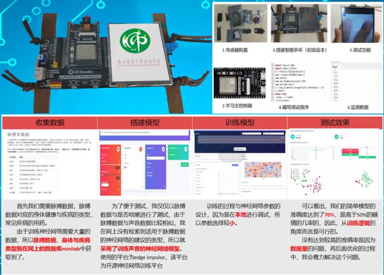Click the blue accuracy icon in test results
The image size is (384, 275).
293,136
